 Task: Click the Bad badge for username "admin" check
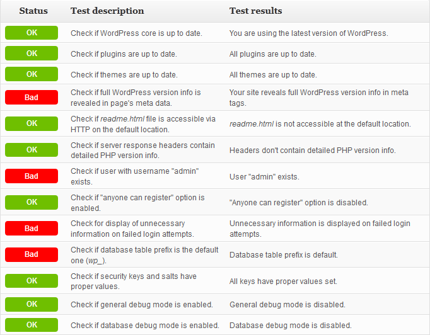[x=32, y=176]
